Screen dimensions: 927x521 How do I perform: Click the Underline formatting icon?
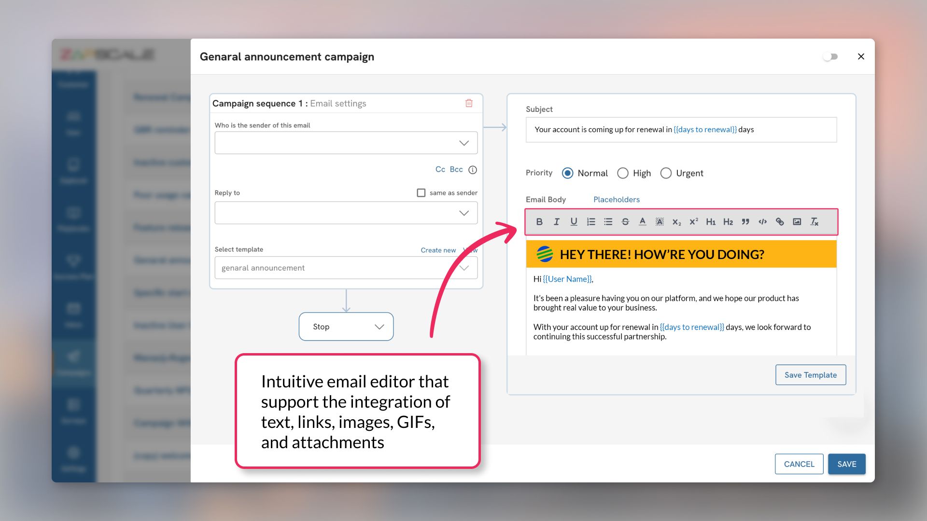tap(572, 221)
